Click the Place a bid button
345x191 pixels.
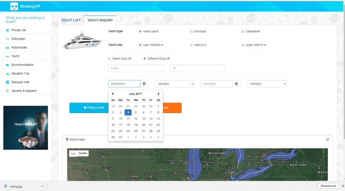click(89, 108)
